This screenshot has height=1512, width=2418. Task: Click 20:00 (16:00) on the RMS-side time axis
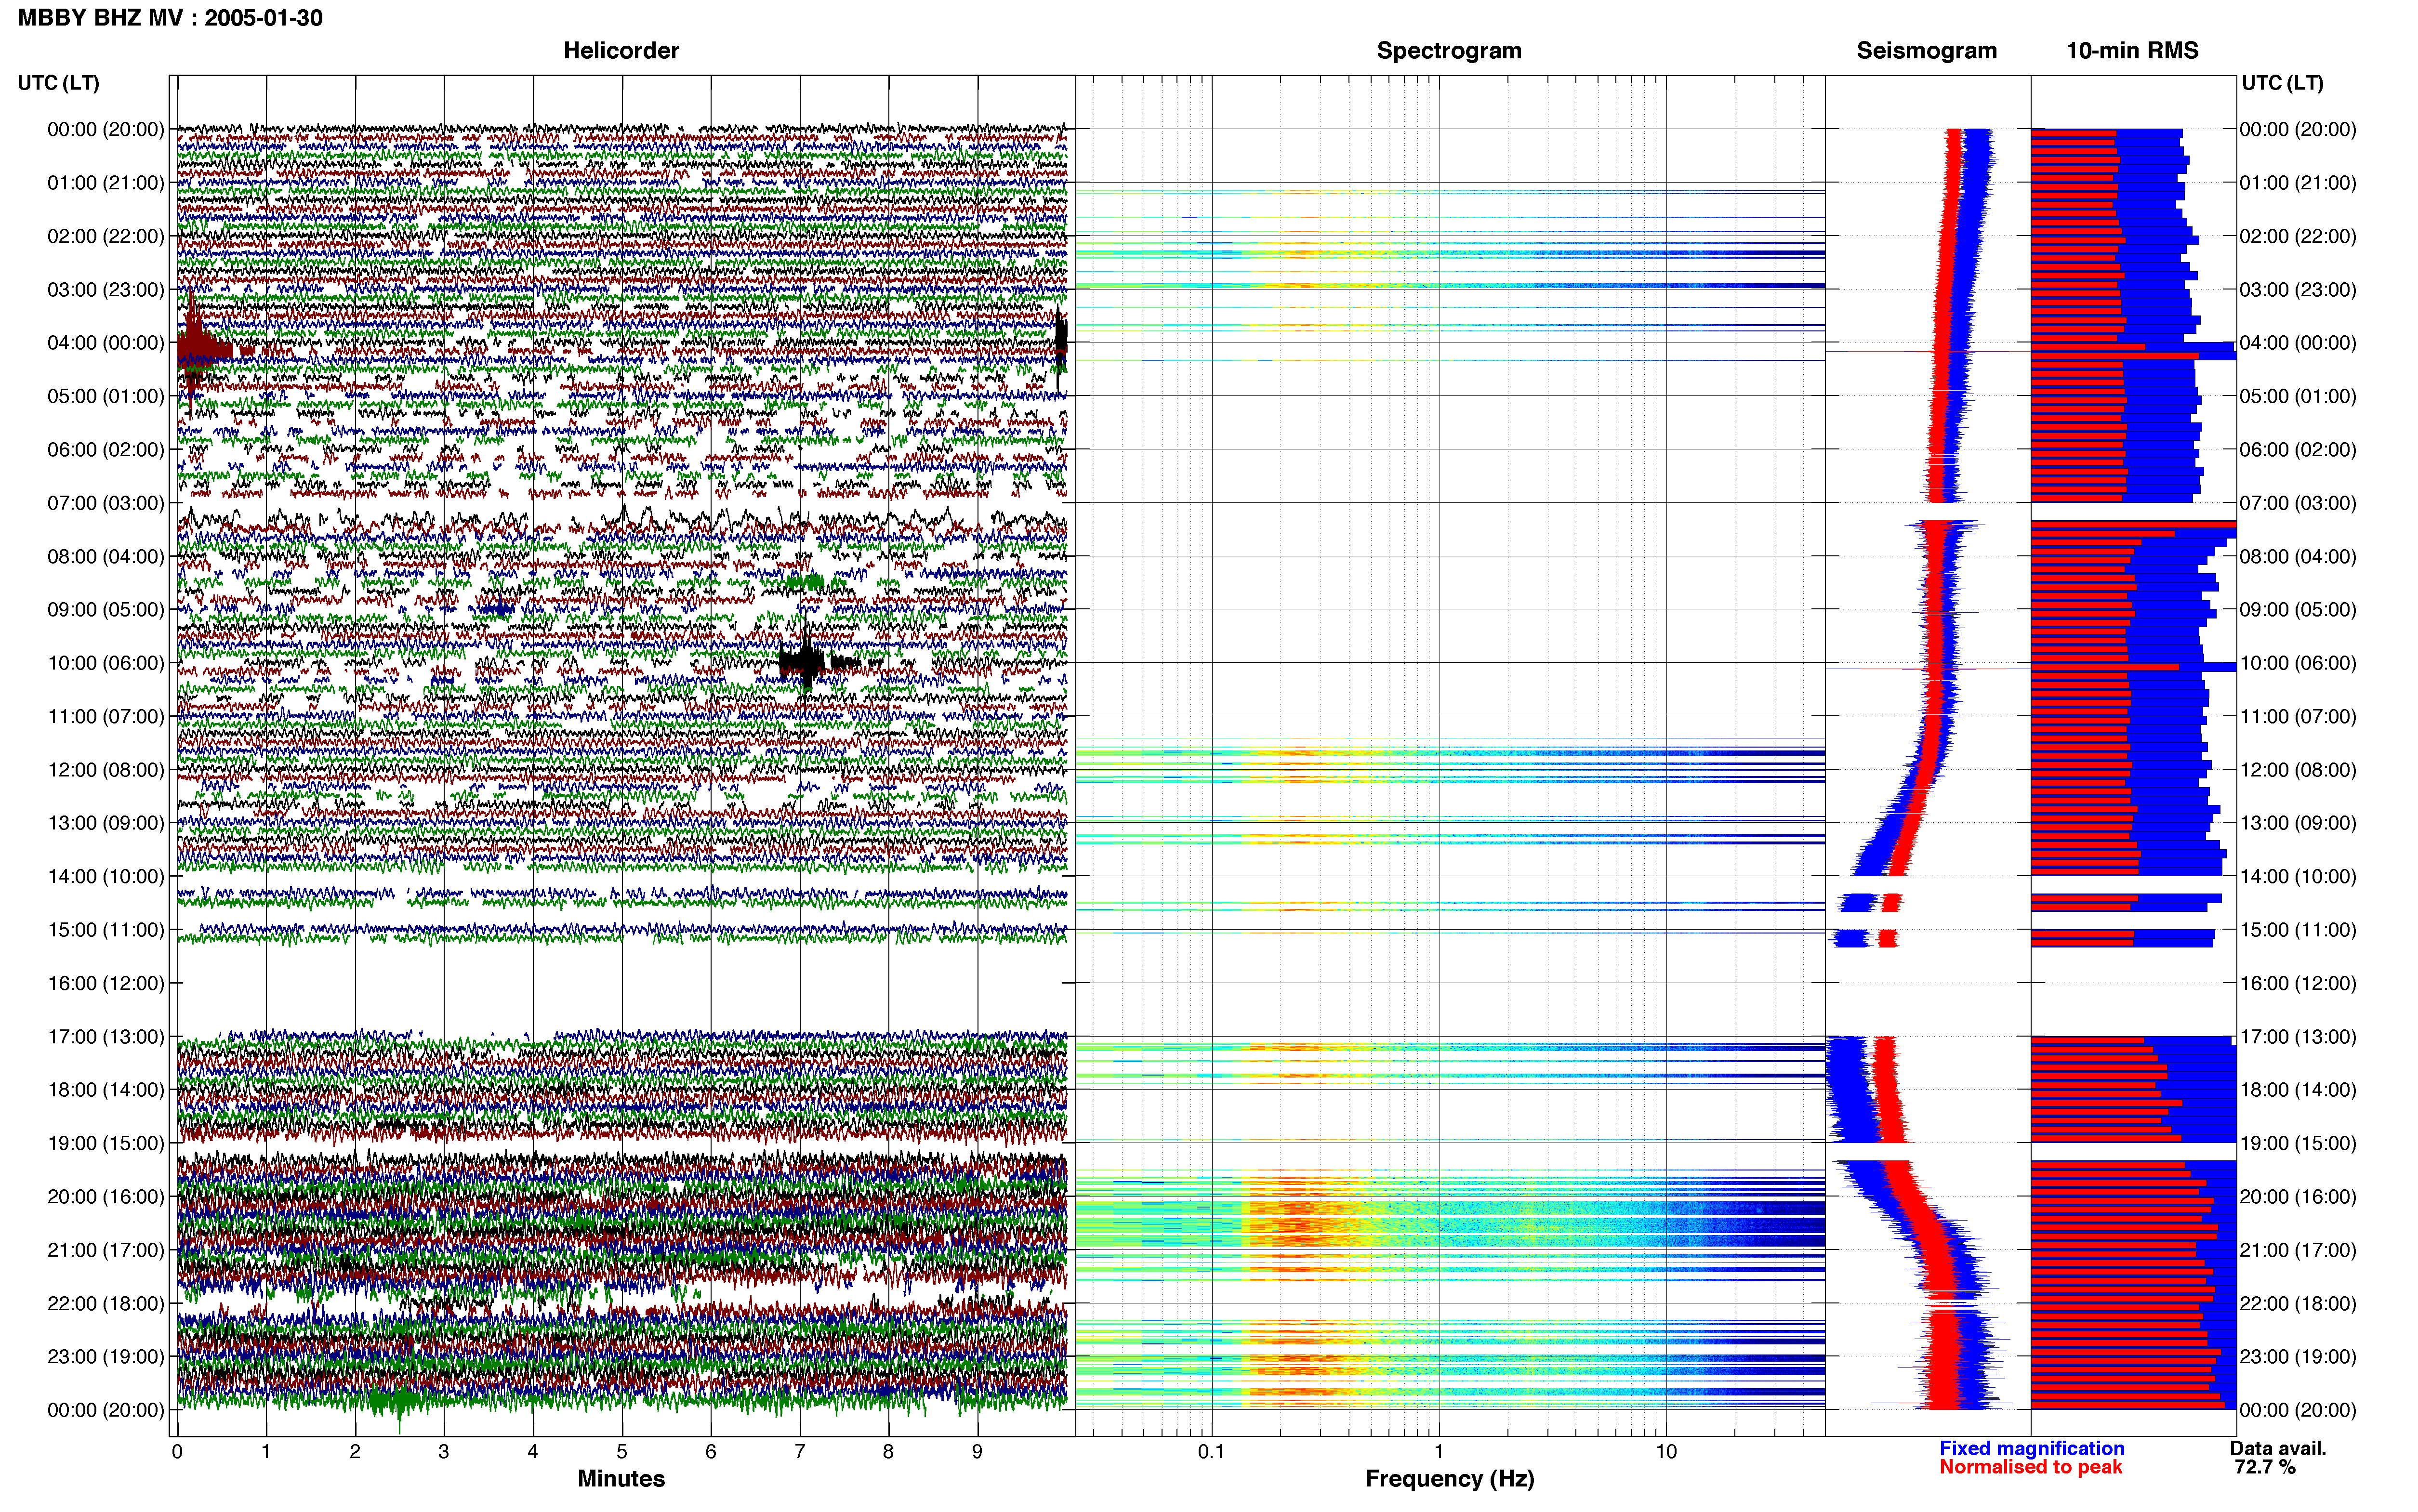point(2298,1197)
